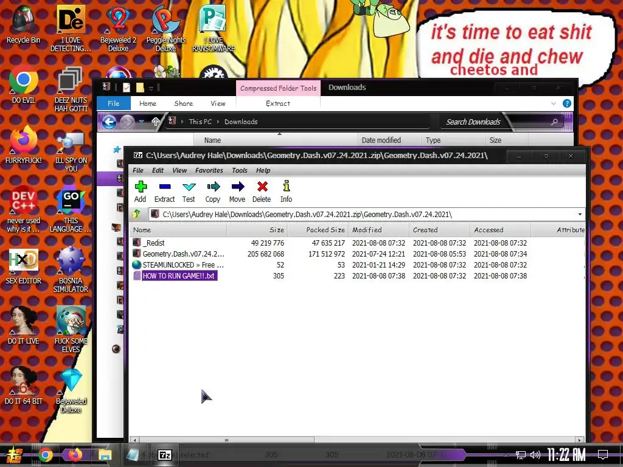
Task: Click the Up arrow in Downloads Explorer
Action: click(x=156, y=122)
